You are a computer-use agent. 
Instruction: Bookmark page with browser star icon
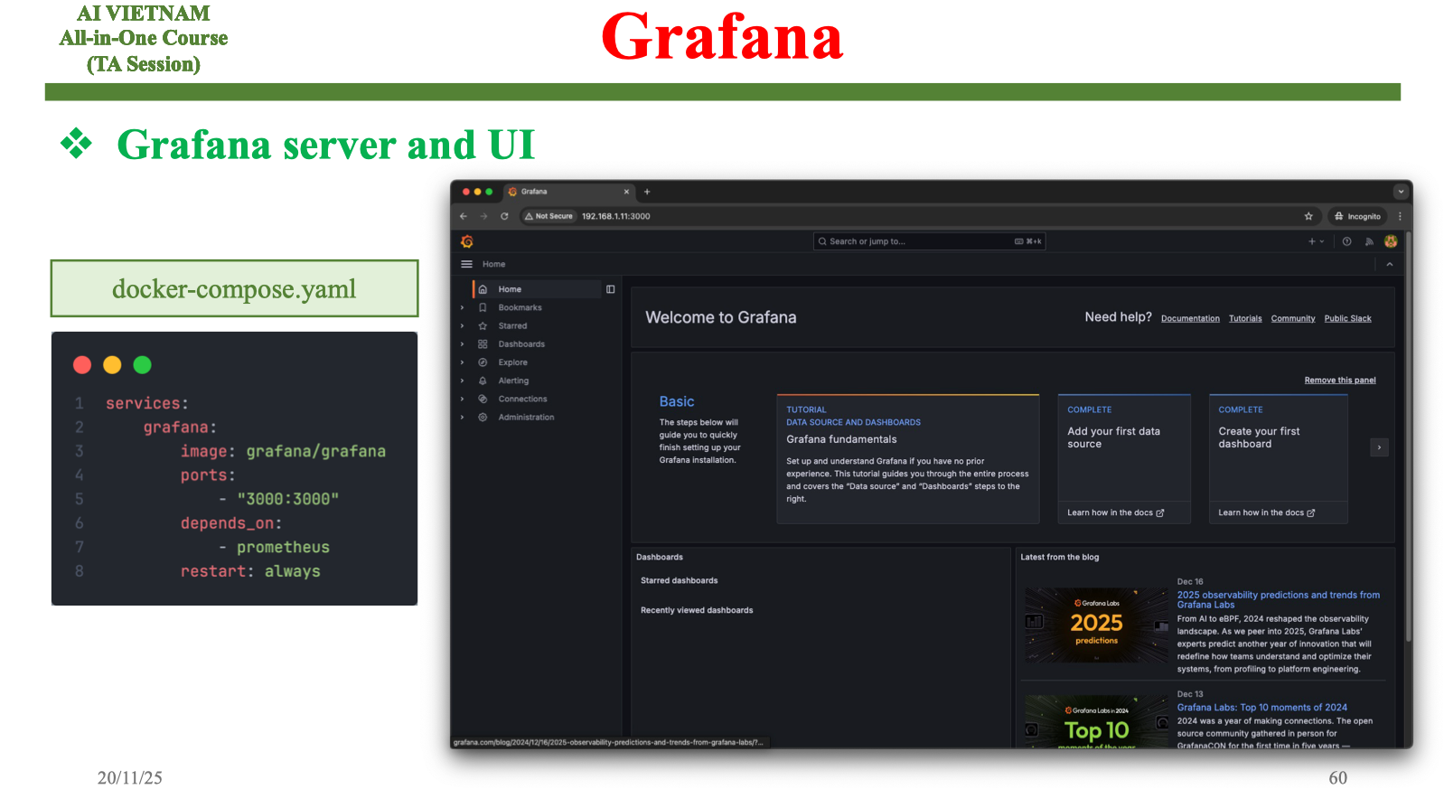[x=1308, y=216]
